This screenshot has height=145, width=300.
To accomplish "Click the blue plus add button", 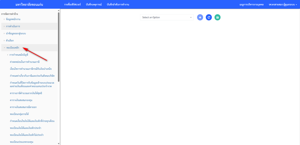I will [x=200, y=18].
